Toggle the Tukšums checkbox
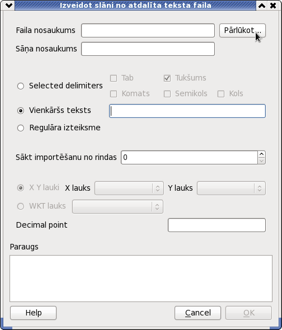 pyautogui.click(x=167, y=78)
